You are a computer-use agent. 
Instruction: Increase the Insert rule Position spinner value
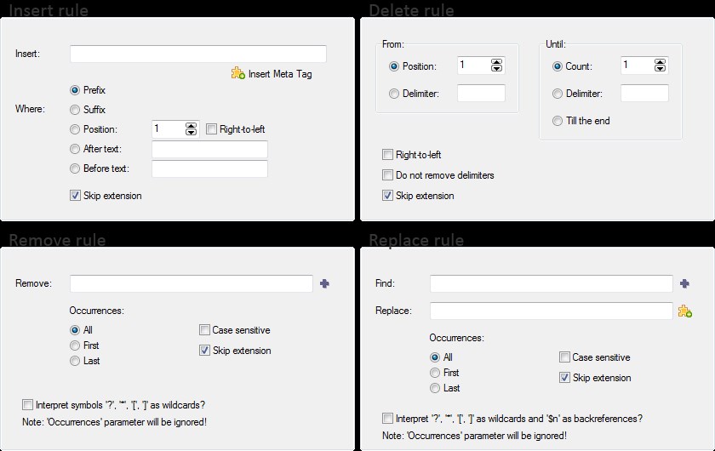click(x=191, y=126)
